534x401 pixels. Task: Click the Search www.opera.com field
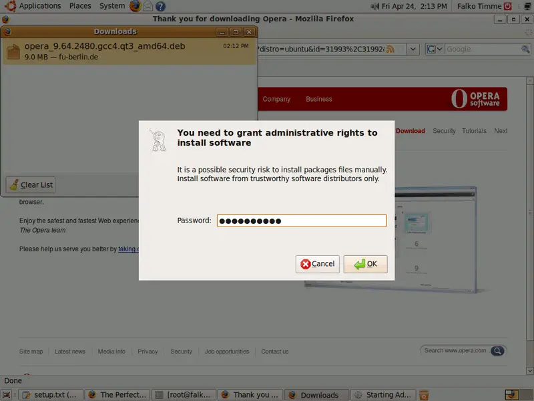(455, 350)
